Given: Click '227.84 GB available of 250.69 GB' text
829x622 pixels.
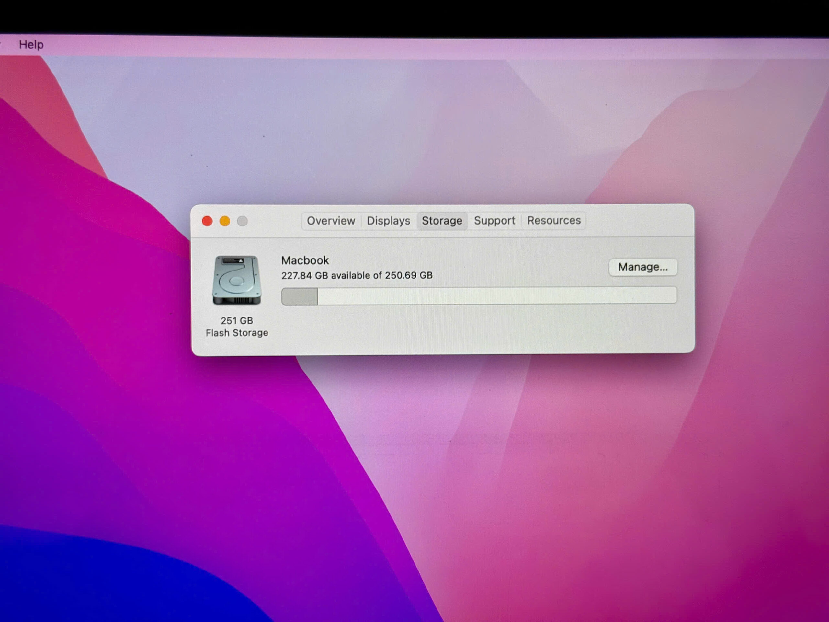Looking at the screenshot, I should (357, 276).
